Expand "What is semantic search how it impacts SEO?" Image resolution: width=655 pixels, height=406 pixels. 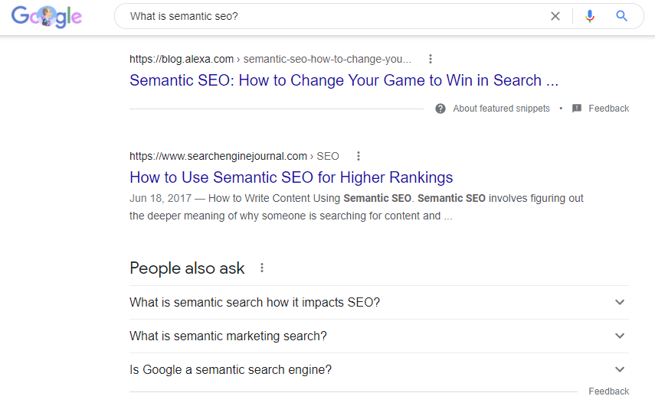620,302
